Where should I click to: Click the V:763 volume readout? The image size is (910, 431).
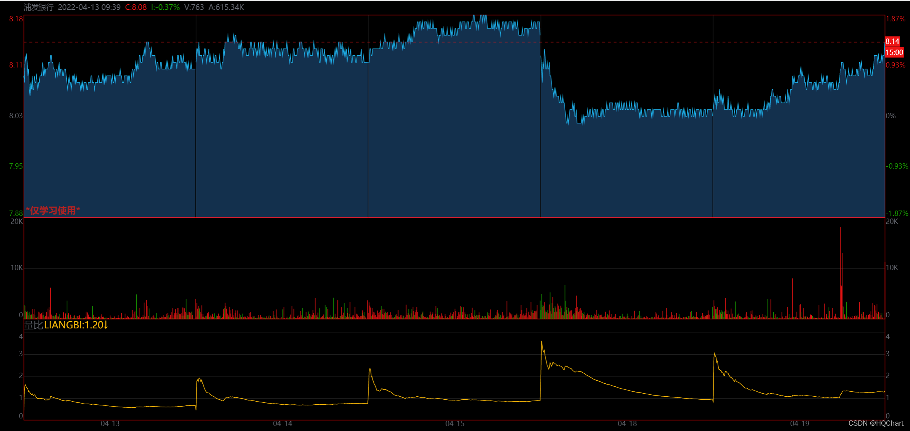(194, 7)
